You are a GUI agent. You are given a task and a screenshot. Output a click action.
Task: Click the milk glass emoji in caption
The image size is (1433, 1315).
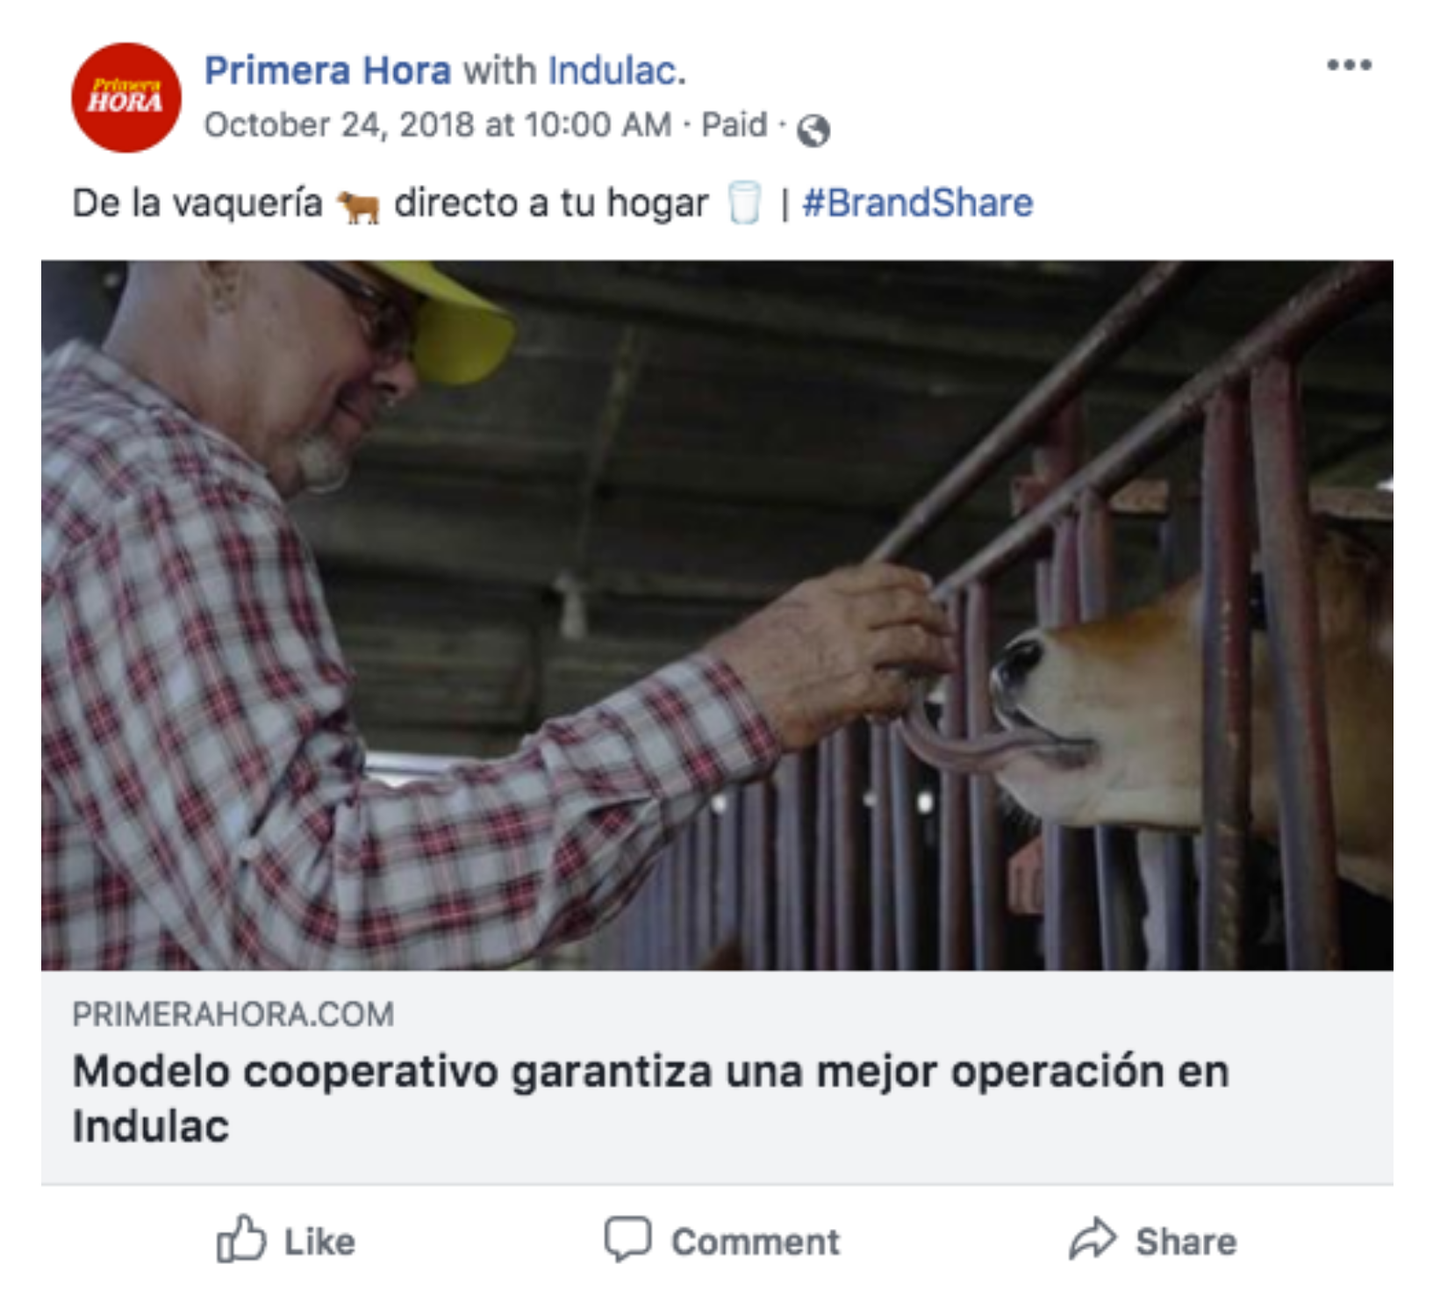[744, 203]
